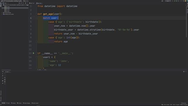Expand all items in the Project panel

[x=21, y=3]
